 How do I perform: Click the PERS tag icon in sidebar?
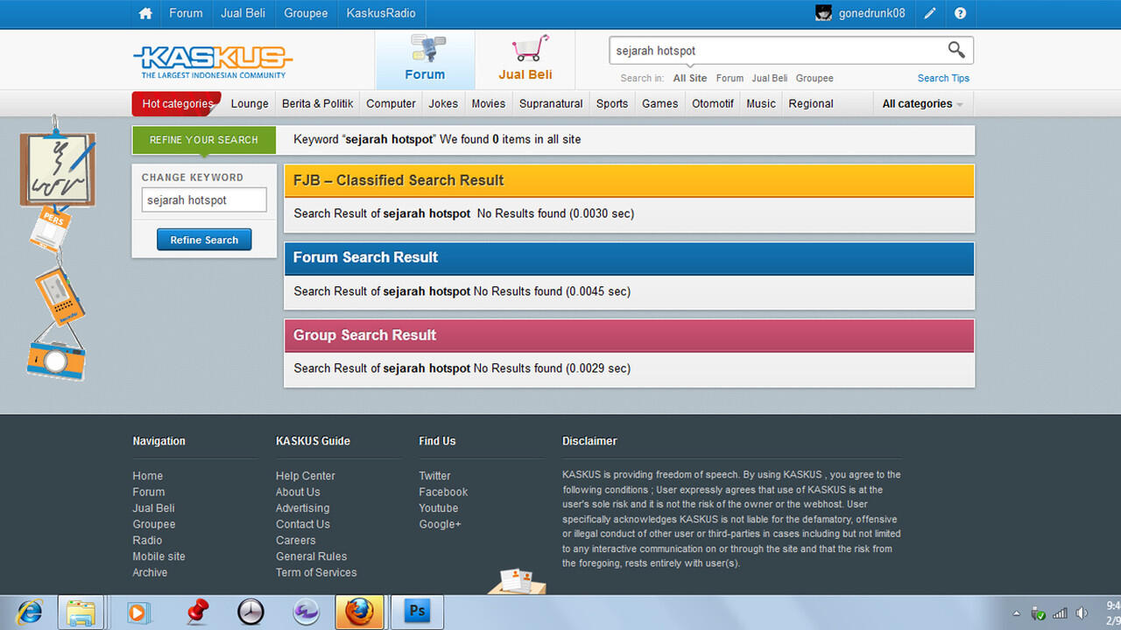(x=50, y=228)
